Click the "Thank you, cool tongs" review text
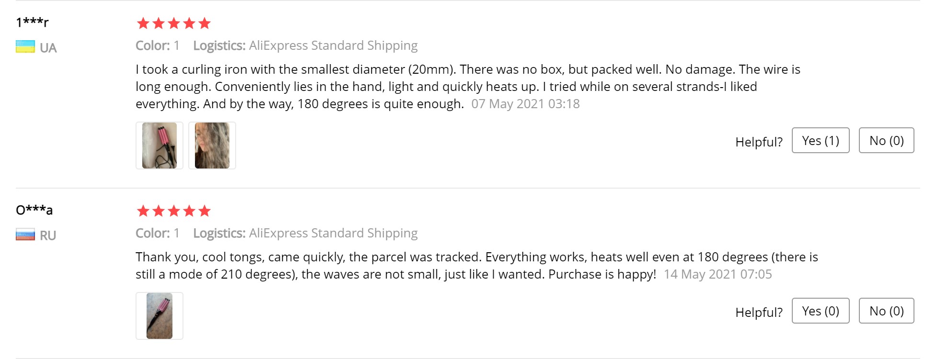This screenshot has width=936, height=359. (476, 266)
